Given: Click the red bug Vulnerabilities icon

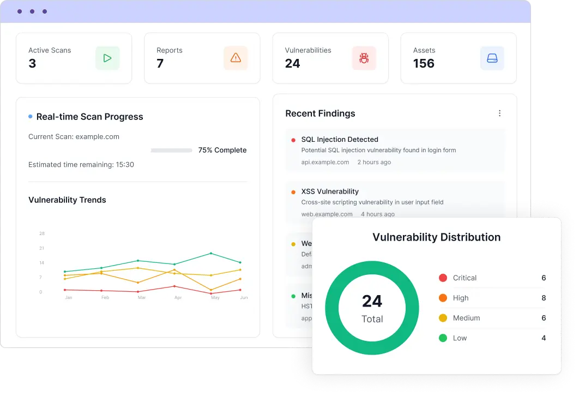Looking at the screenshot, I should tap(364, 58).
